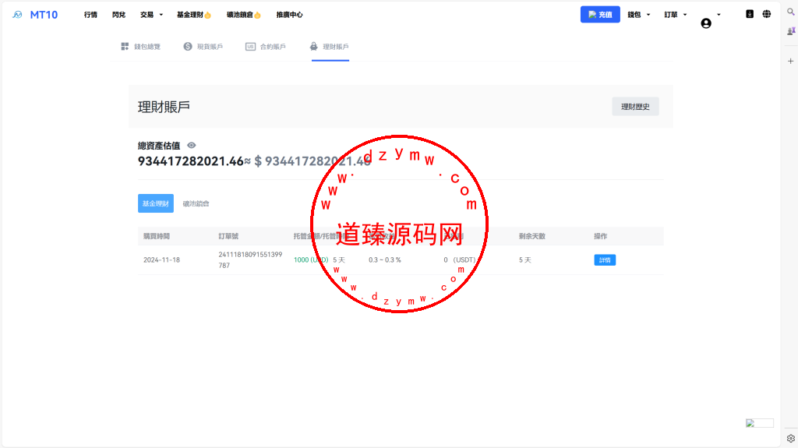Expand the 交易 dropdown menu
This screenshot has height=448, width=798.
pos(152,15)
